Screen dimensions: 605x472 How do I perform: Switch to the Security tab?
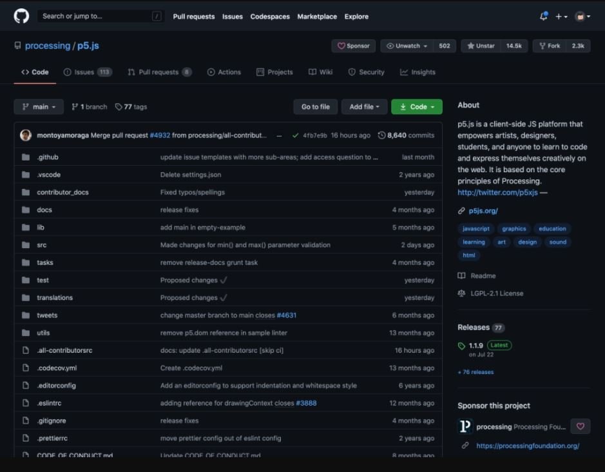click(x=366, y=72)
